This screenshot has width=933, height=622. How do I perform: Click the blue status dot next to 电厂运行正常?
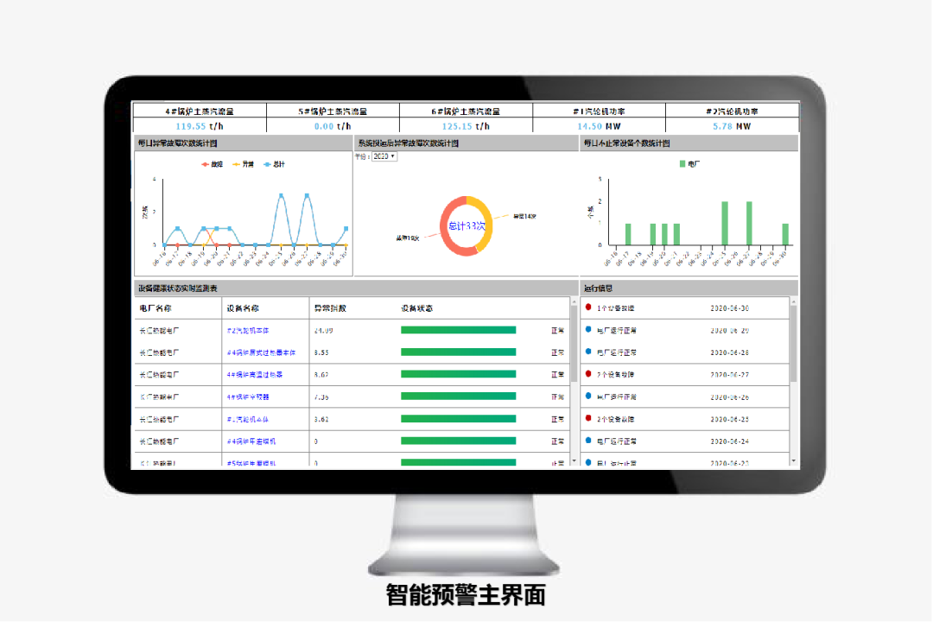[588, 331]
